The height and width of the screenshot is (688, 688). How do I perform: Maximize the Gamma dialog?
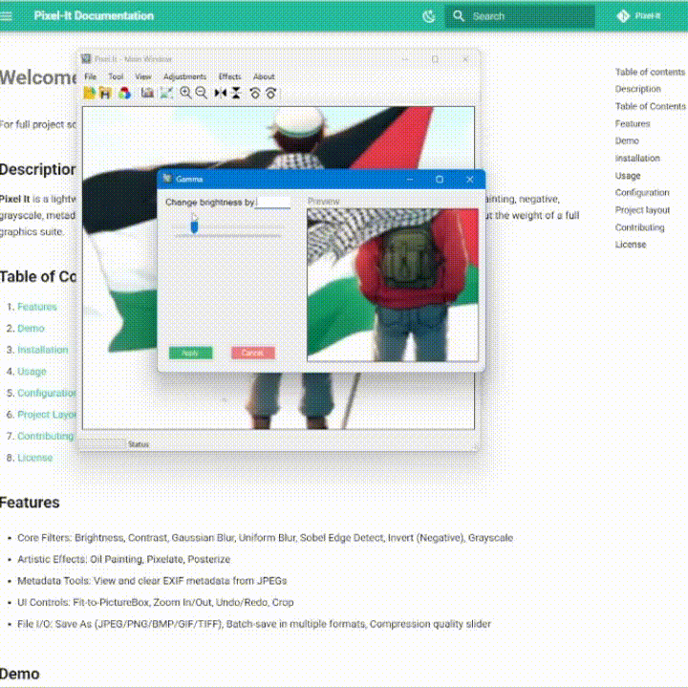point(440,179)
